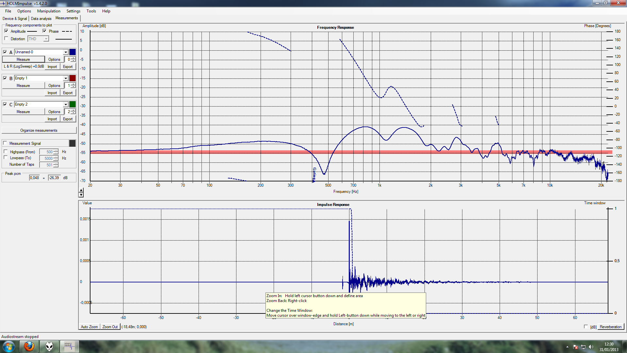Click the up arrow of plot splitter
Viewport: 627px width, 353px height.
click(x=81, y=191)
